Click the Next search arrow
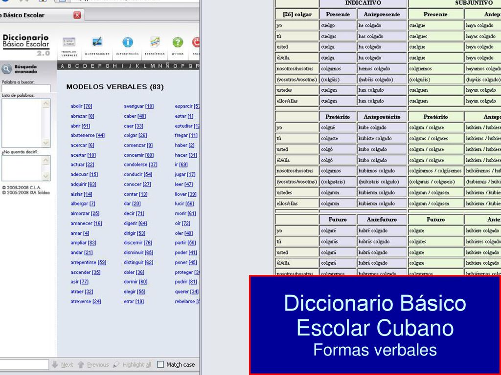This screenshot has width=501, height=375. click(x=62, y=364)
